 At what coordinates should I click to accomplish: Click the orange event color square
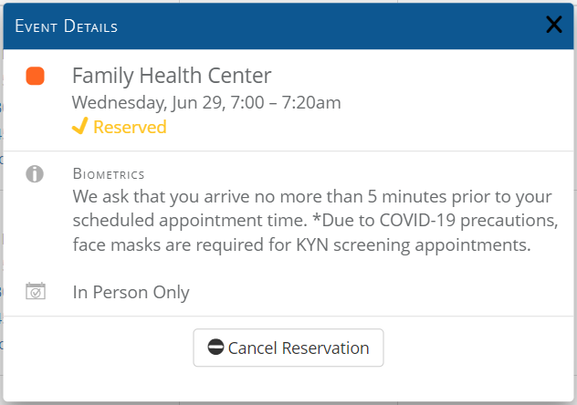tap(35, 76)
